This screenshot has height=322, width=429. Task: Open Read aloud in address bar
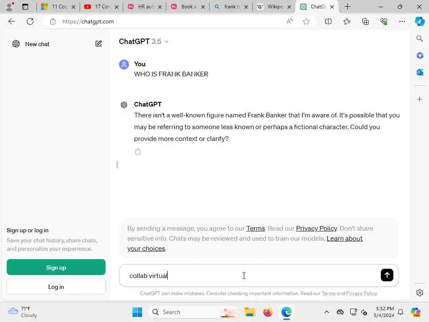[x=289, y=21]
